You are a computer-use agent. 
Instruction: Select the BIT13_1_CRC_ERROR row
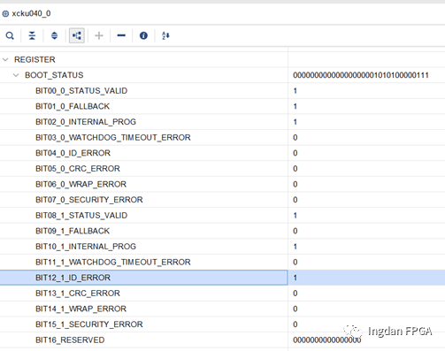[x=222, y=294]
